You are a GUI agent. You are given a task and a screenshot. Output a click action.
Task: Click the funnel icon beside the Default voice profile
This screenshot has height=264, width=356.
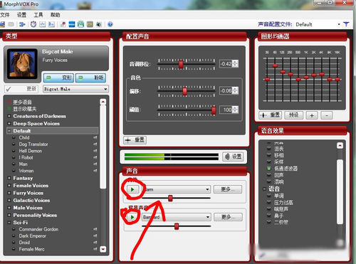346,24
